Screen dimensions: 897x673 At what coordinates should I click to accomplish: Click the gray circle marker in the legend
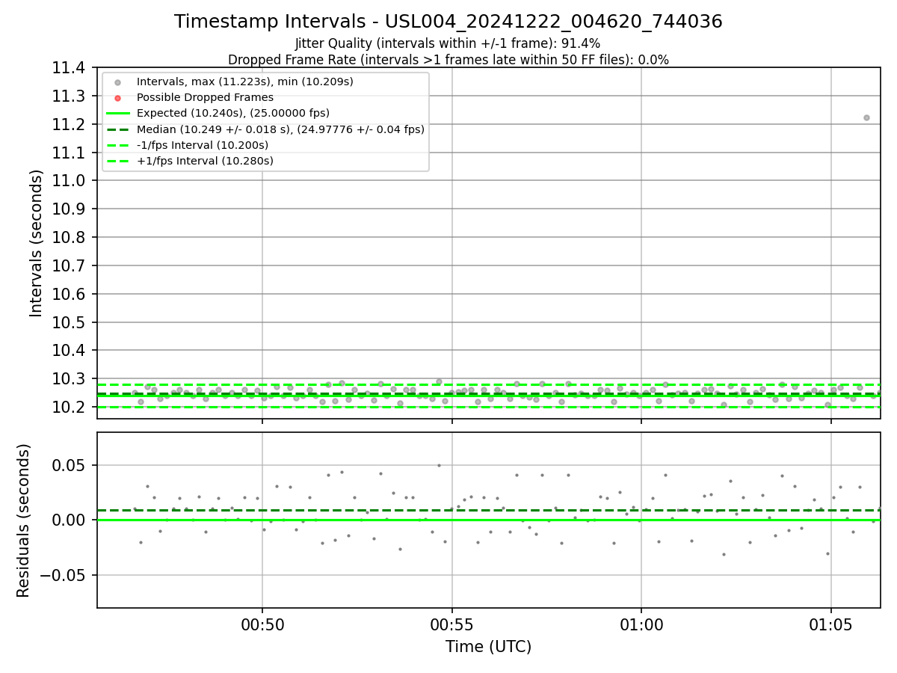click(117, 82)
